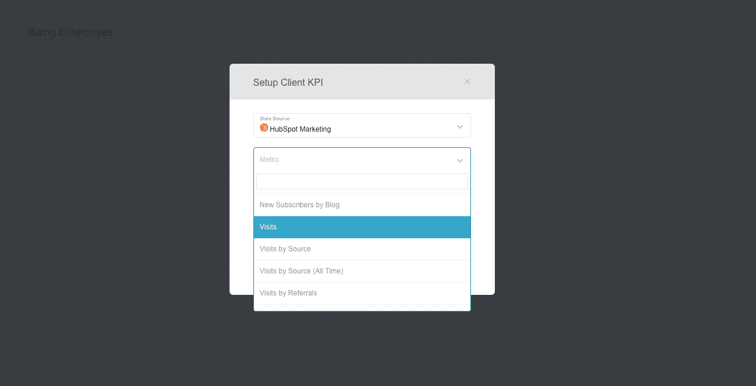Click the orange HubSpot logo icon
The height and width of the screenshot is (386, 756).
264,127
